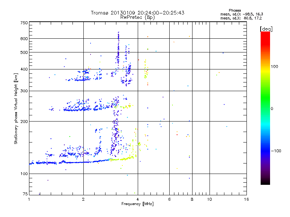Click the colorbar tick label 100

click(274, 67)
